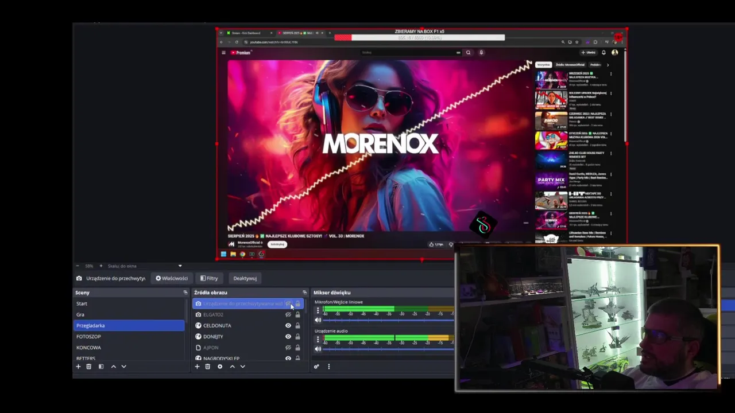
Task: Select Źródło: MorenoxOfficial chip
Action: 570,65
